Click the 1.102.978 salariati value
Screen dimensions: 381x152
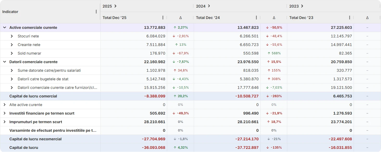click(x=156, y=70)
